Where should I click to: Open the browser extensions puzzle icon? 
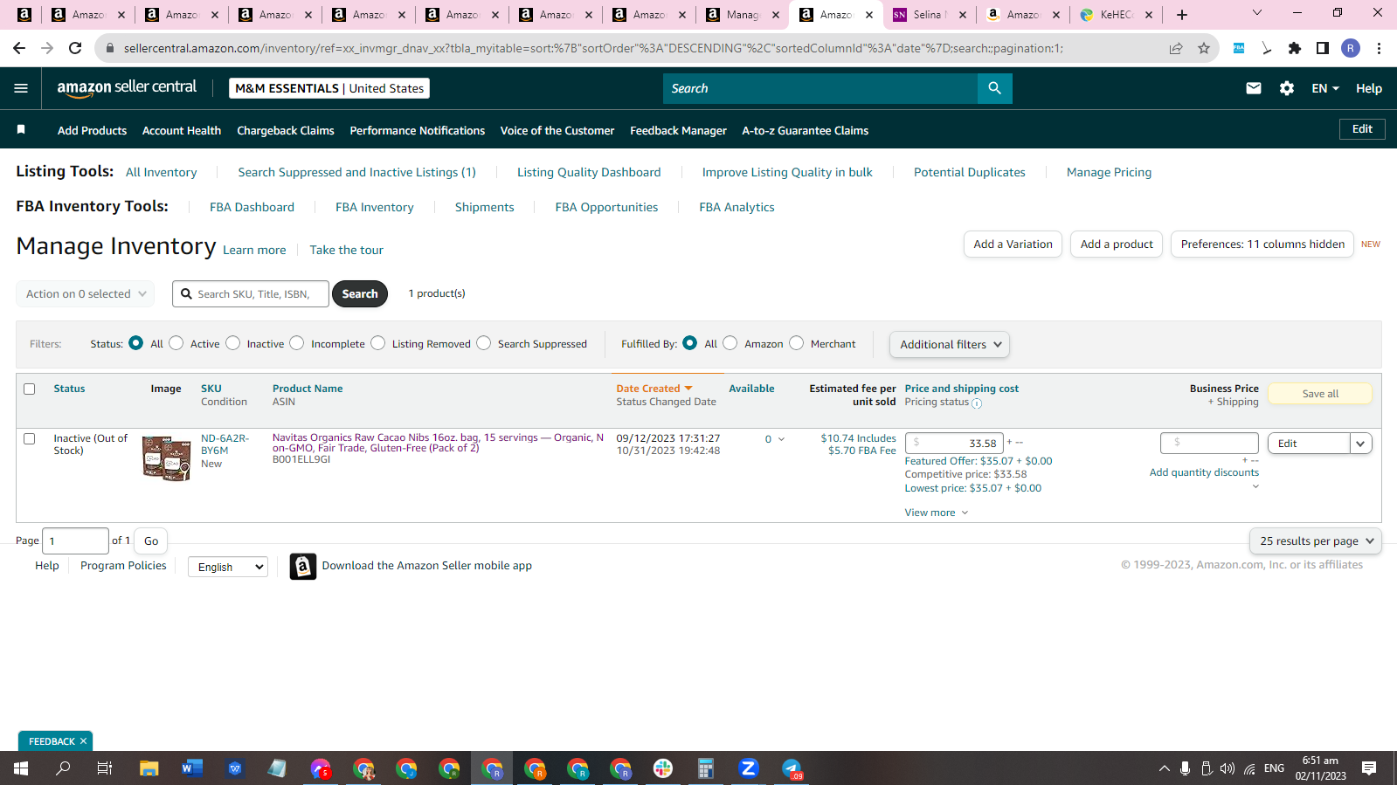1295,48
